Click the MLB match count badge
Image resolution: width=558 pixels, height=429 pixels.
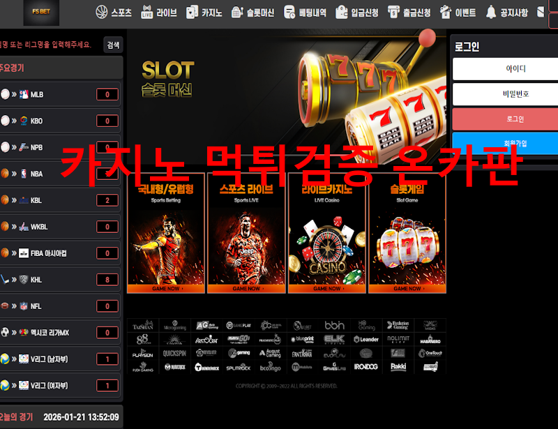tap(107, 94)
